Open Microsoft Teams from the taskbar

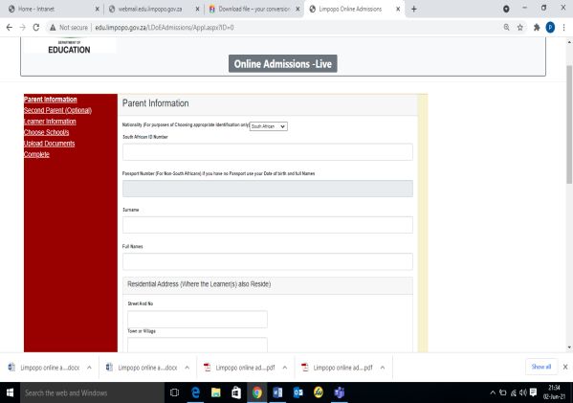[340, 392]
